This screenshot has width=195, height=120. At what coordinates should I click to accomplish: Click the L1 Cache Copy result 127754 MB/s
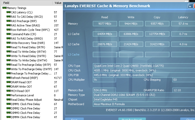pos(157,34)
